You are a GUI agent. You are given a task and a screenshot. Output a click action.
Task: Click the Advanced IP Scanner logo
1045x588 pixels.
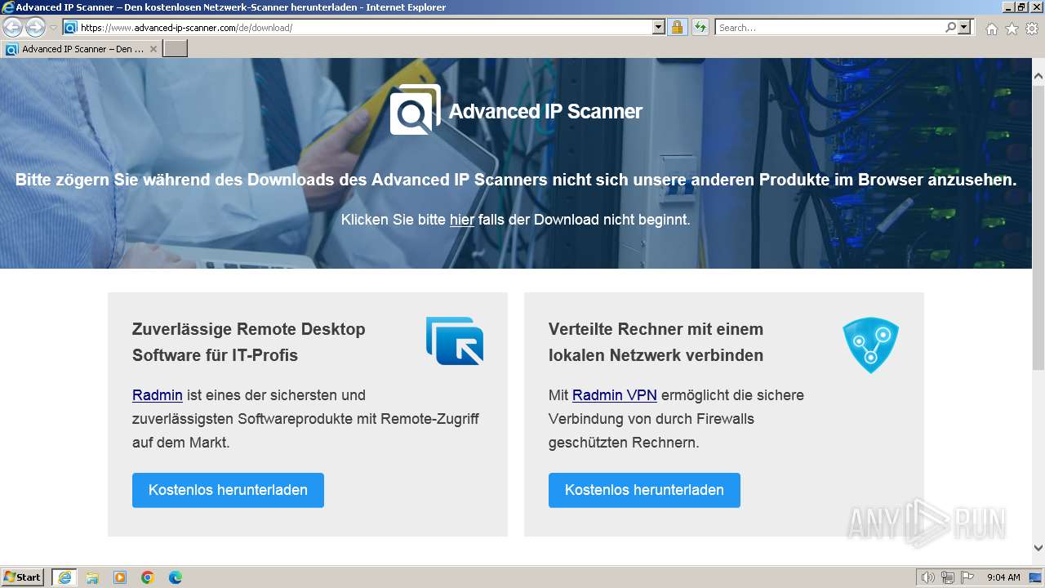click(415, 109)
